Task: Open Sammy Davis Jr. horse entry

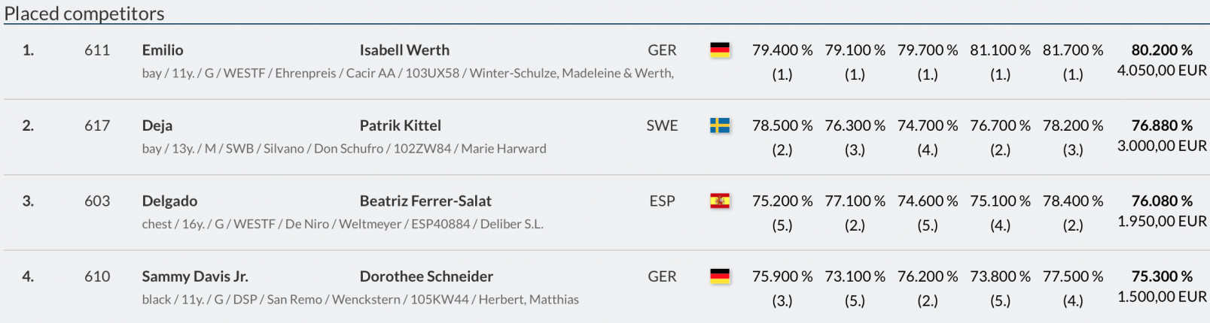Action: pos(195,276)
